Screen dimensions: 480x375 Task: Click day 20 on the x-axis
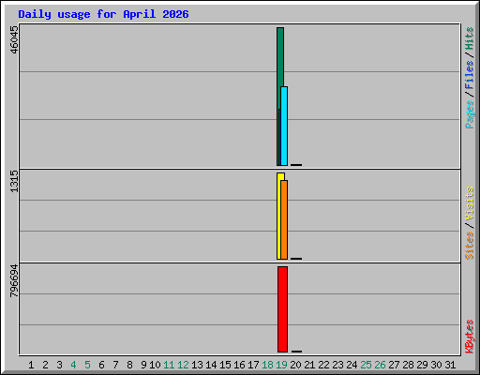[295, 365]
